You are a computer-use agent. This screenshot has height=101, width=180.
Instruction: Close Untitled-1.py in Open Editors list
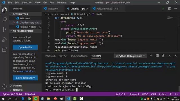pyautogui.click(x=14, y=22)
